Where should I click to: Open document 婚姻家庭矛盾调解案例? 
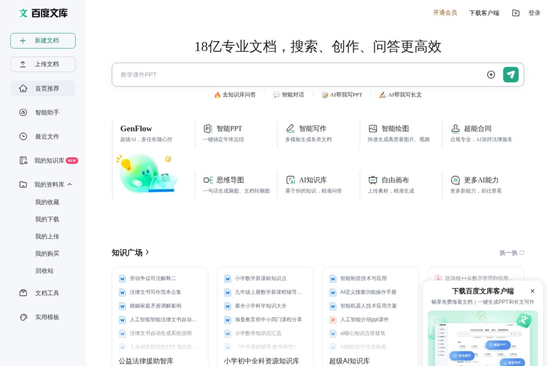click(x=155, y=306)
